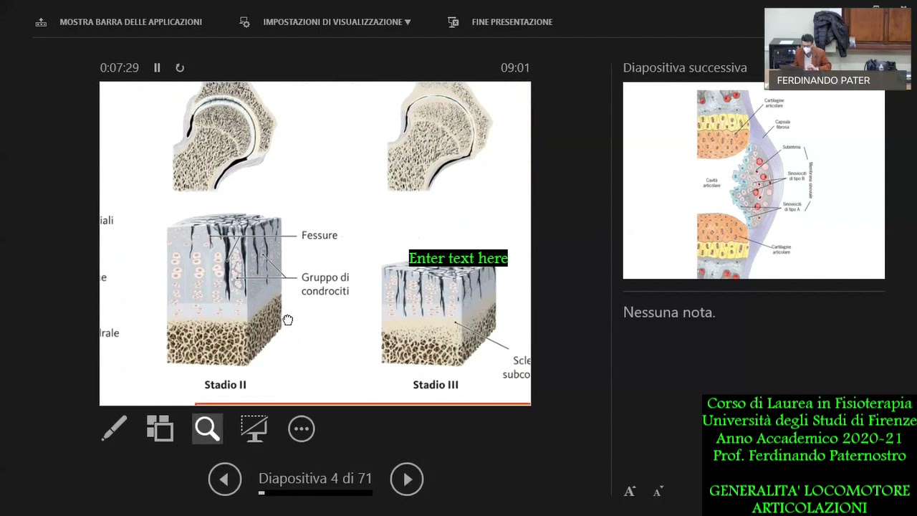Pause the presentation timer
Screen dimensions: 917x516
157,67
